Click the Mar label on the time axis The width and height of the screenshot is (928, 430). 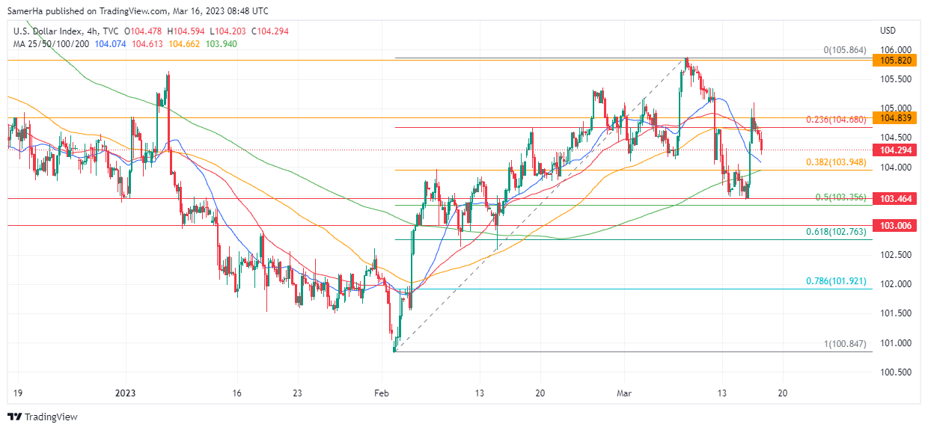click(x=623, y=393)
